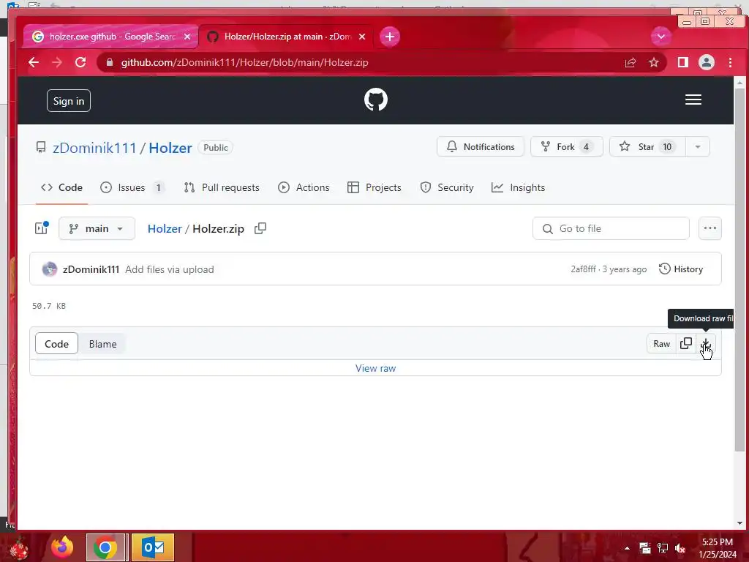This screenshot has width=749, height=562.
Task: Copy raw file contents icon
Action: [686, 344]
